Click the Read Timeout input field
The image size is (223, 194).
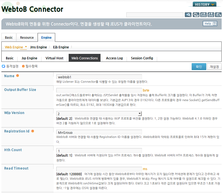pos(99,169)
